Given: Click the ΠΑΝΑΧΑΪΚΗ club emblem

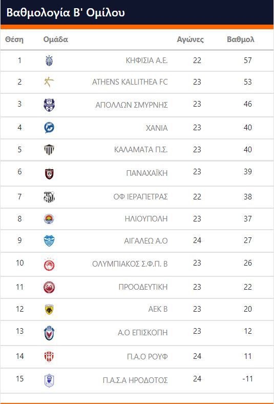Looking at the screenshot, I should [x=49, y=173].
